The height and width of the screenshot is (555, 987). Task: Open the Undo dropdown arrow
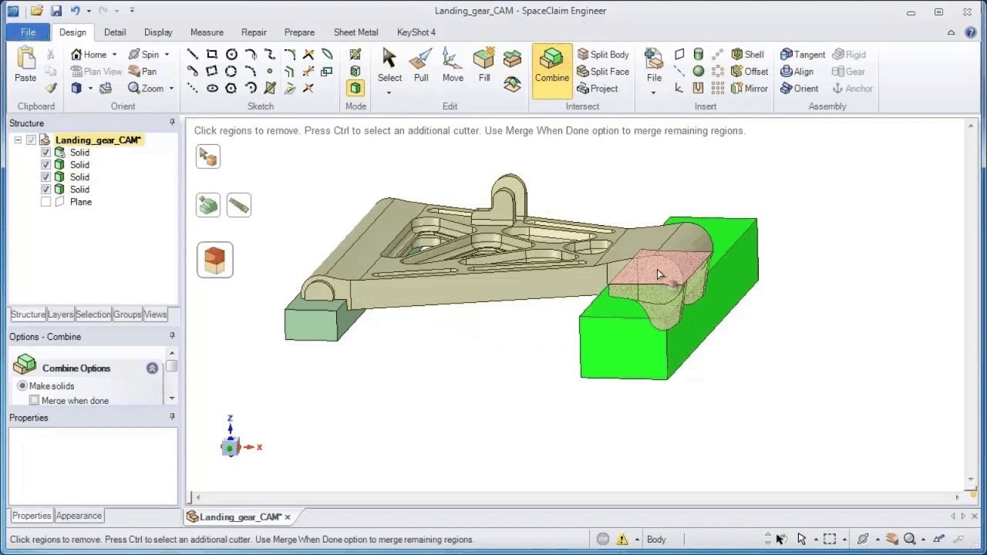(89, 11)
